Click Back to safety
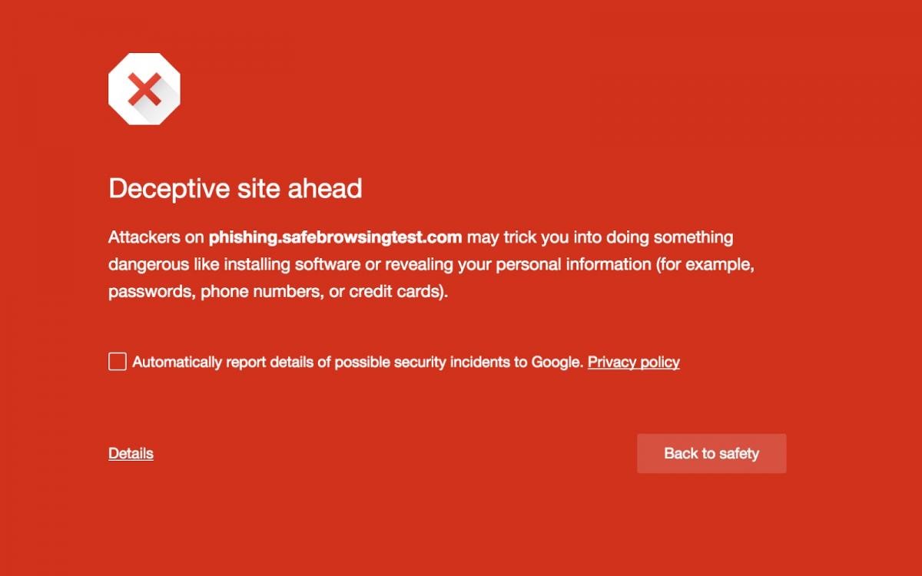 pyautogui.click(x=711, y=453)
